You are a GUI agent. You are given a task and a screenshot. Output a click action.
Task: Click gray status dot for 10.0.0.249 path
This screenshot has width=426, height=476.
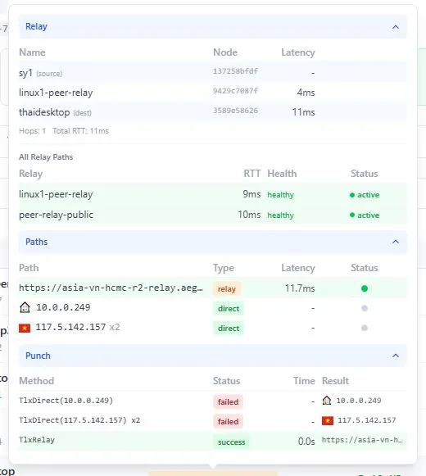pyautogui.click(x=365, y=308)
